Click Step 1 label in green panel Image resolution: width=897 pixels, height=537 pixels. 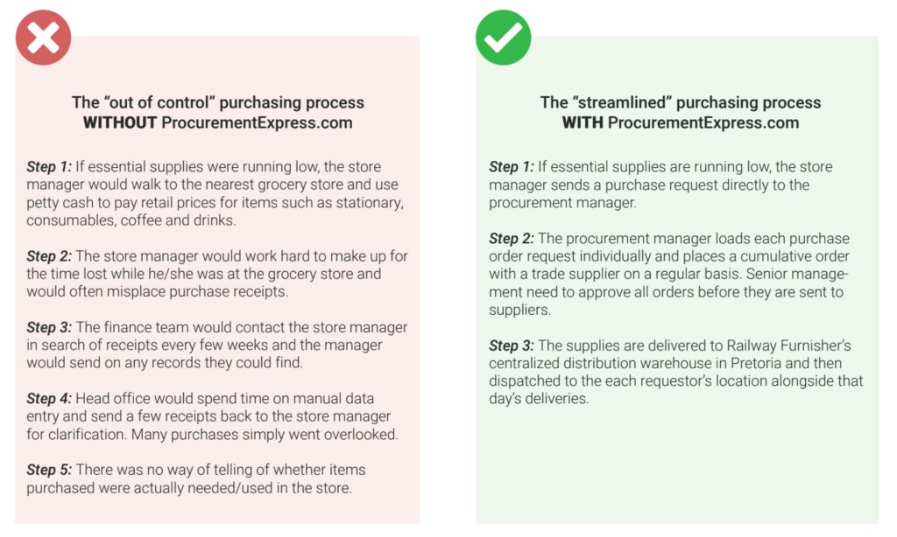click(x=512, y=167)
